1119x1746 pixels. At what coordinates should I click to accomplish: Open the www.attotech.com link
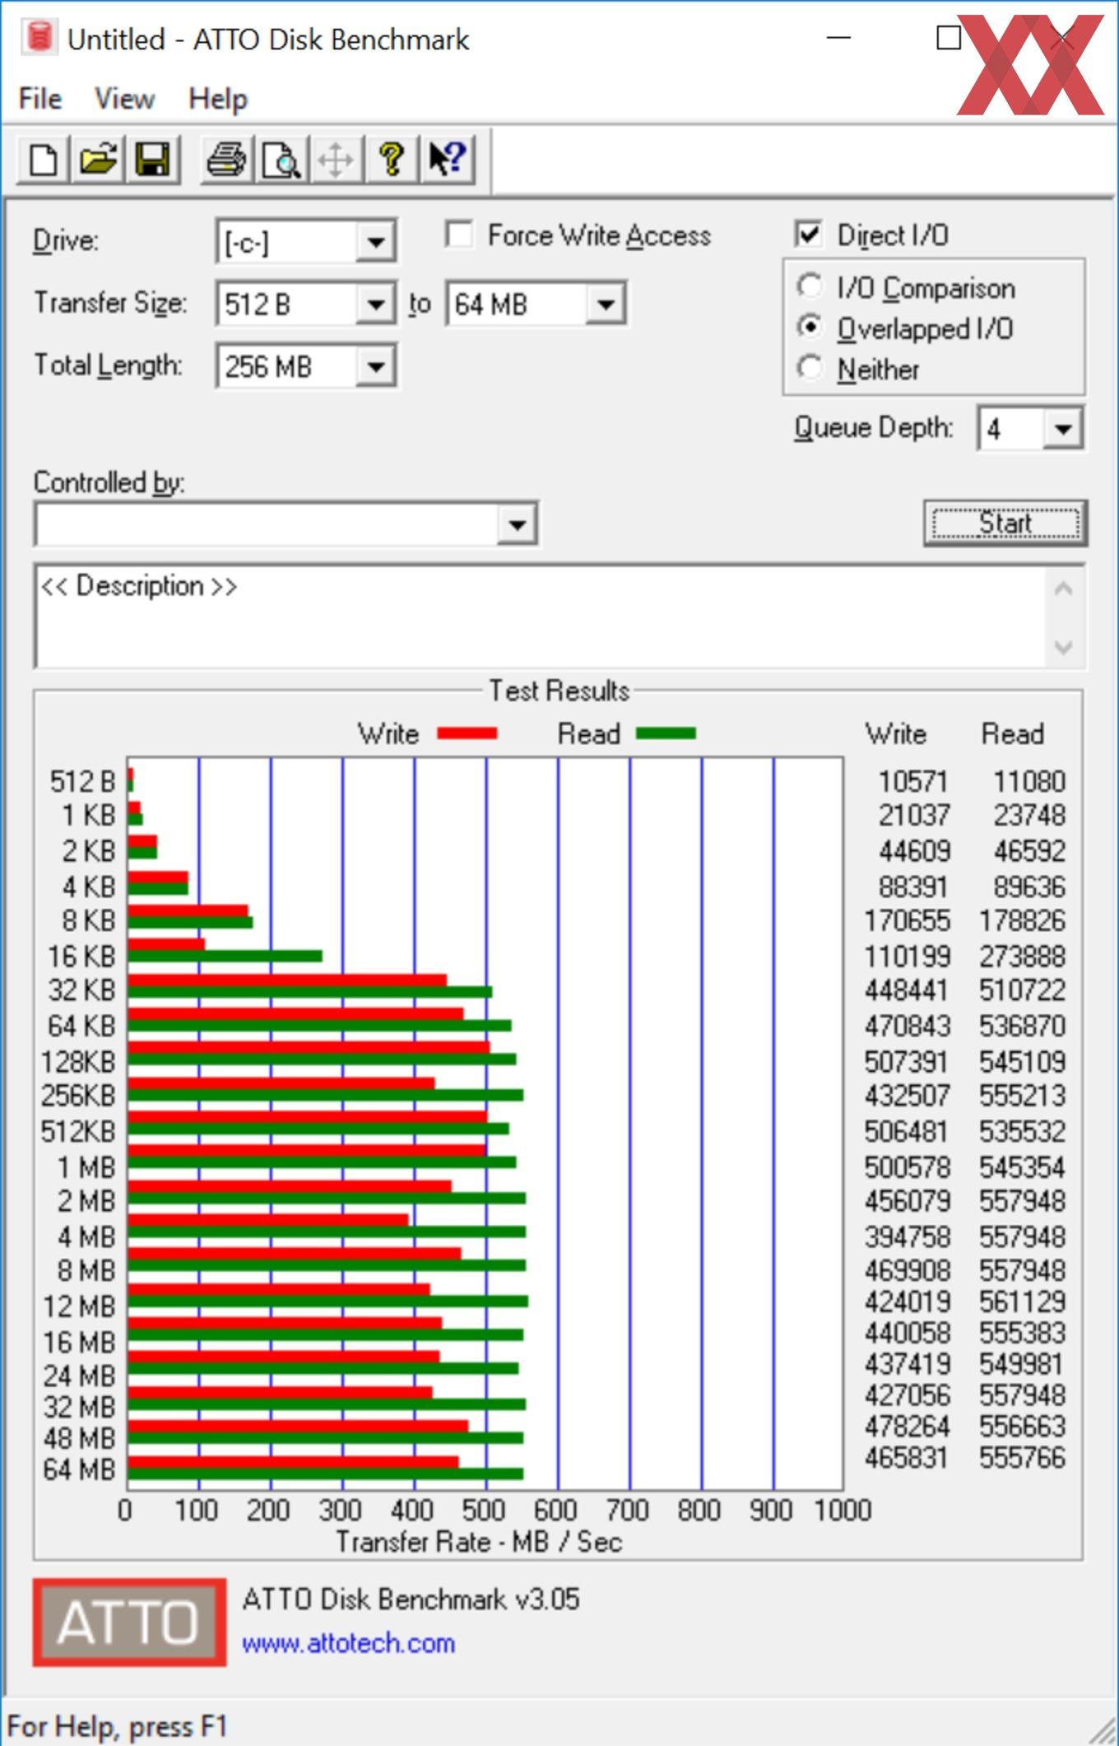(348, 1644)
